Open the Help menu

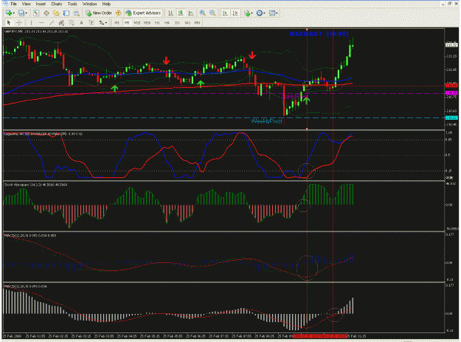pyautogui.click(x=106, y=4)
